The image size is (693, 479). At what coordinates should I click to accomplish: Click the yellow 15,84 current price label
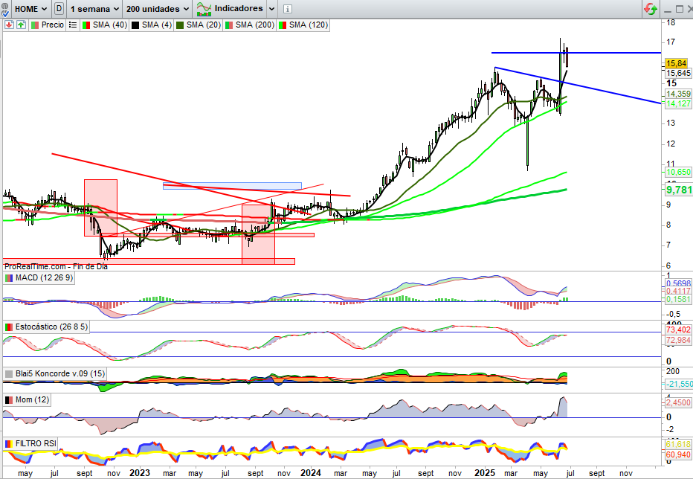[676, 63]
